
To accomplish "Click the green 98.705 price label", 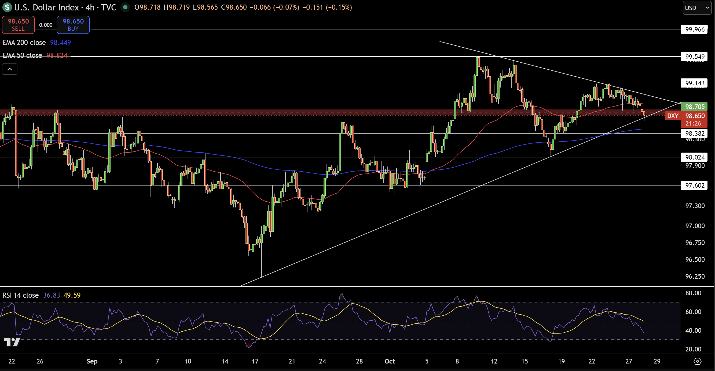I will pyautogui.click(x=695, y=107).
